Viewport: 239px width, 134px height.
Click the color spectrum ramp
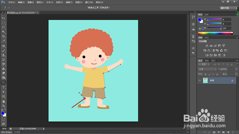[215, 33]
